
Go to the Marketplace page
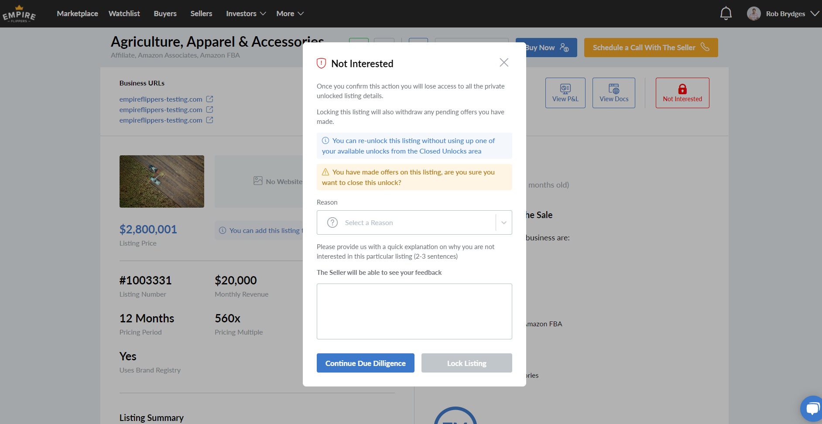[77, 14]
